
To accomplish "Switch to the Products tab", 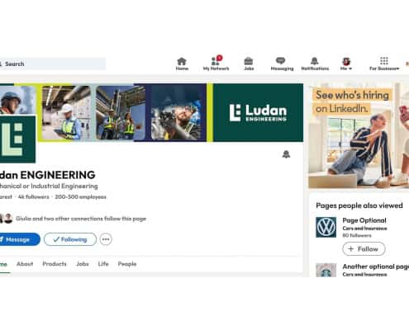I will click(55, 264).
